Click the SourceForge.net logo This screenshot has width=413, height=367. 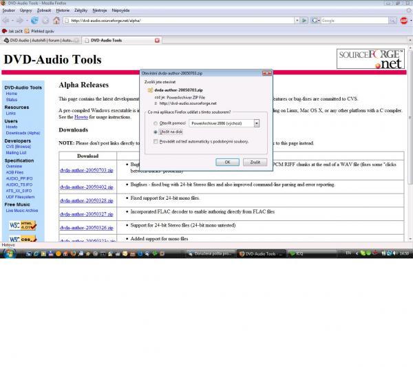370,59
